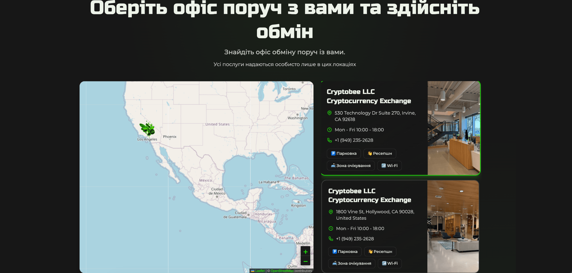Click the location pin icon for Hollywood address
Image resolution: width=572 pixels, height=273 pixels.
pyautogui.click(x=331, y=212)
